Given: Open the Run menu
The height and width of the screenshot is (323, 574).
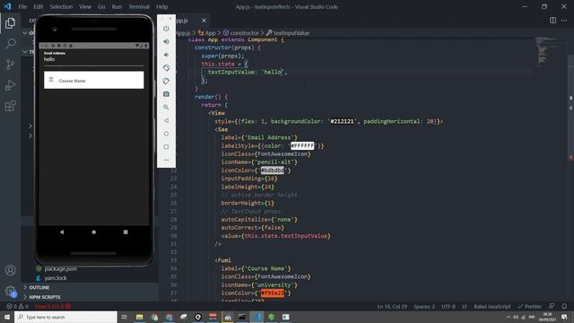Looking at the screenshot, I should coord(117,6).
